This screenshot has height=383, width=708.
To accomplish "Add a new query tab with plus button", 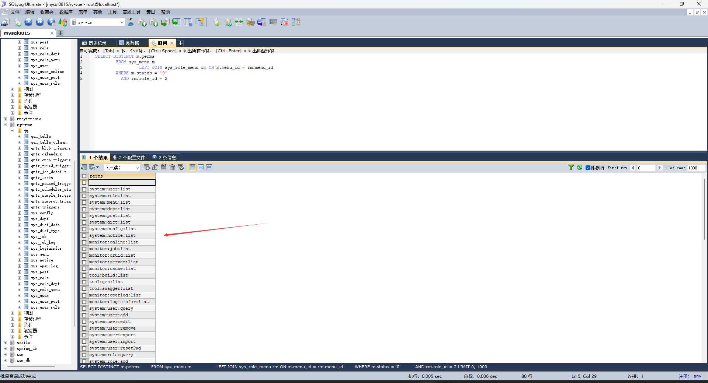I will tap(181, 43).
